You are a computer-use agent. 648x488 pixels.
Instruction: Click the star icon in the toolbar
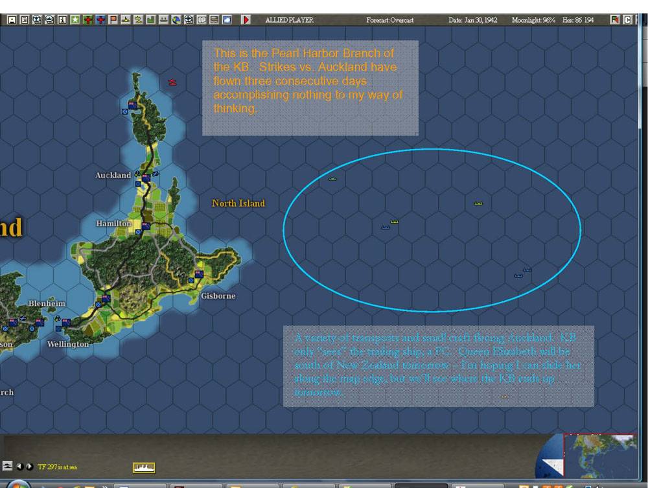tap(75, 20)
